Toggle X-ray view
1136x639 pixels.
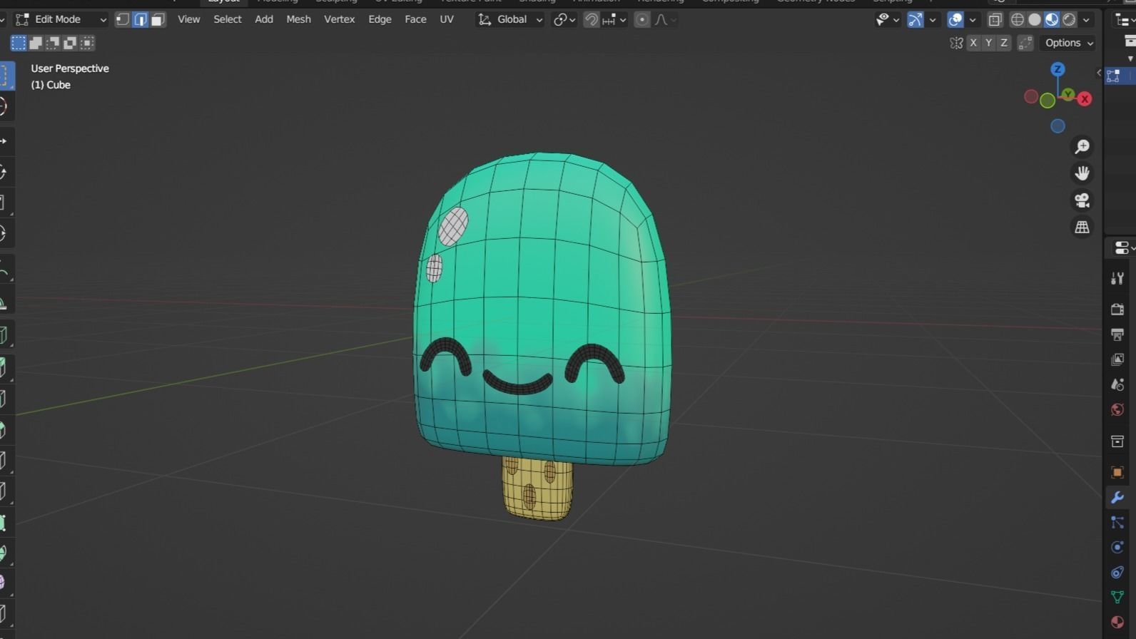[995, 19]
